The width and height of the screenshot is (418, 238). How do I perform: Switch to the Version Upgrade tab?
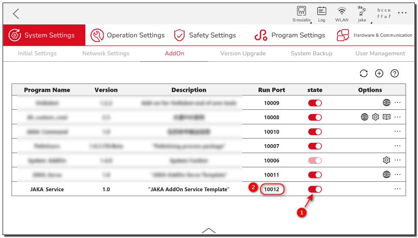(x=243, y=54)
